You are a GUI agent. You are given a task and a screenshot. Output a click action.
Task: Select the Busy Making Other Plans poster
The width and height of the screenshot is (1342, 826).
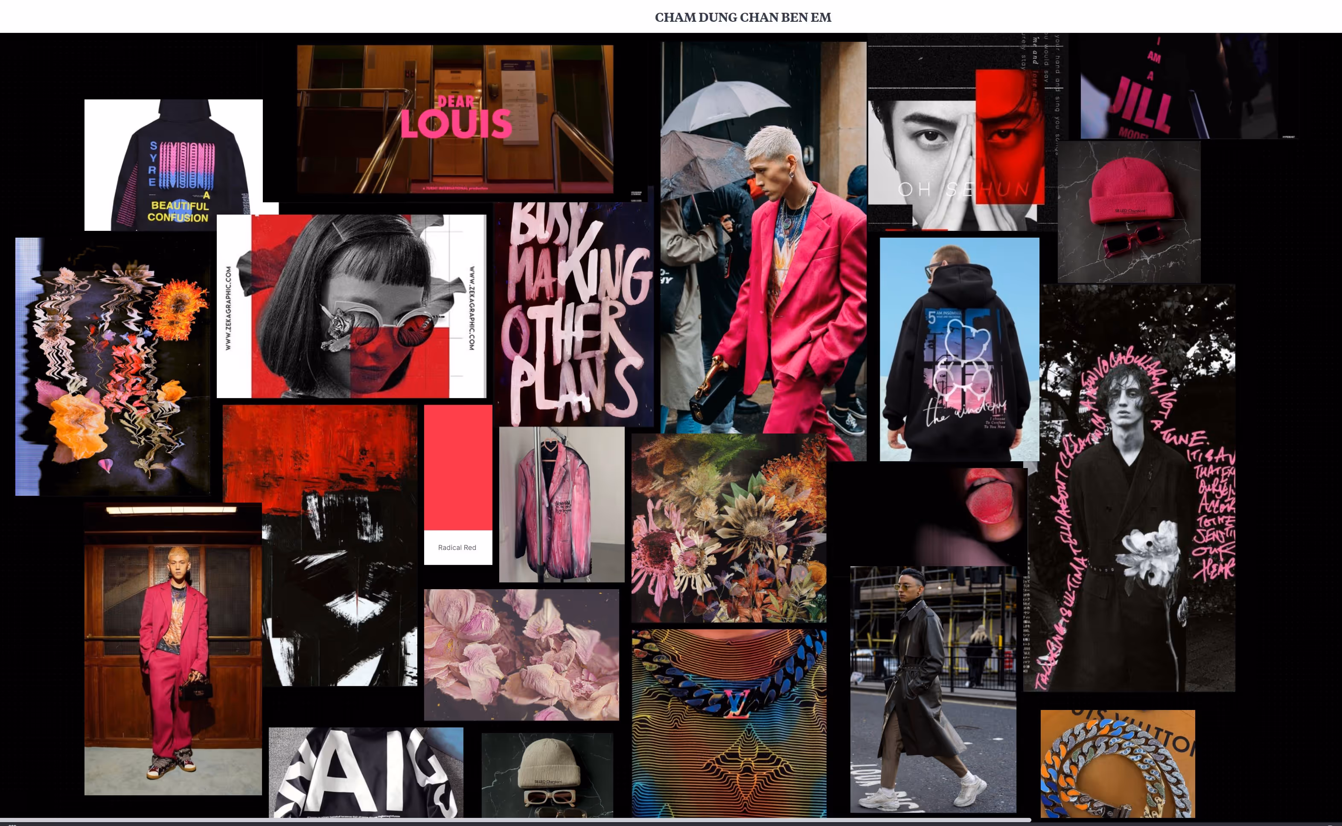[575, 314]
